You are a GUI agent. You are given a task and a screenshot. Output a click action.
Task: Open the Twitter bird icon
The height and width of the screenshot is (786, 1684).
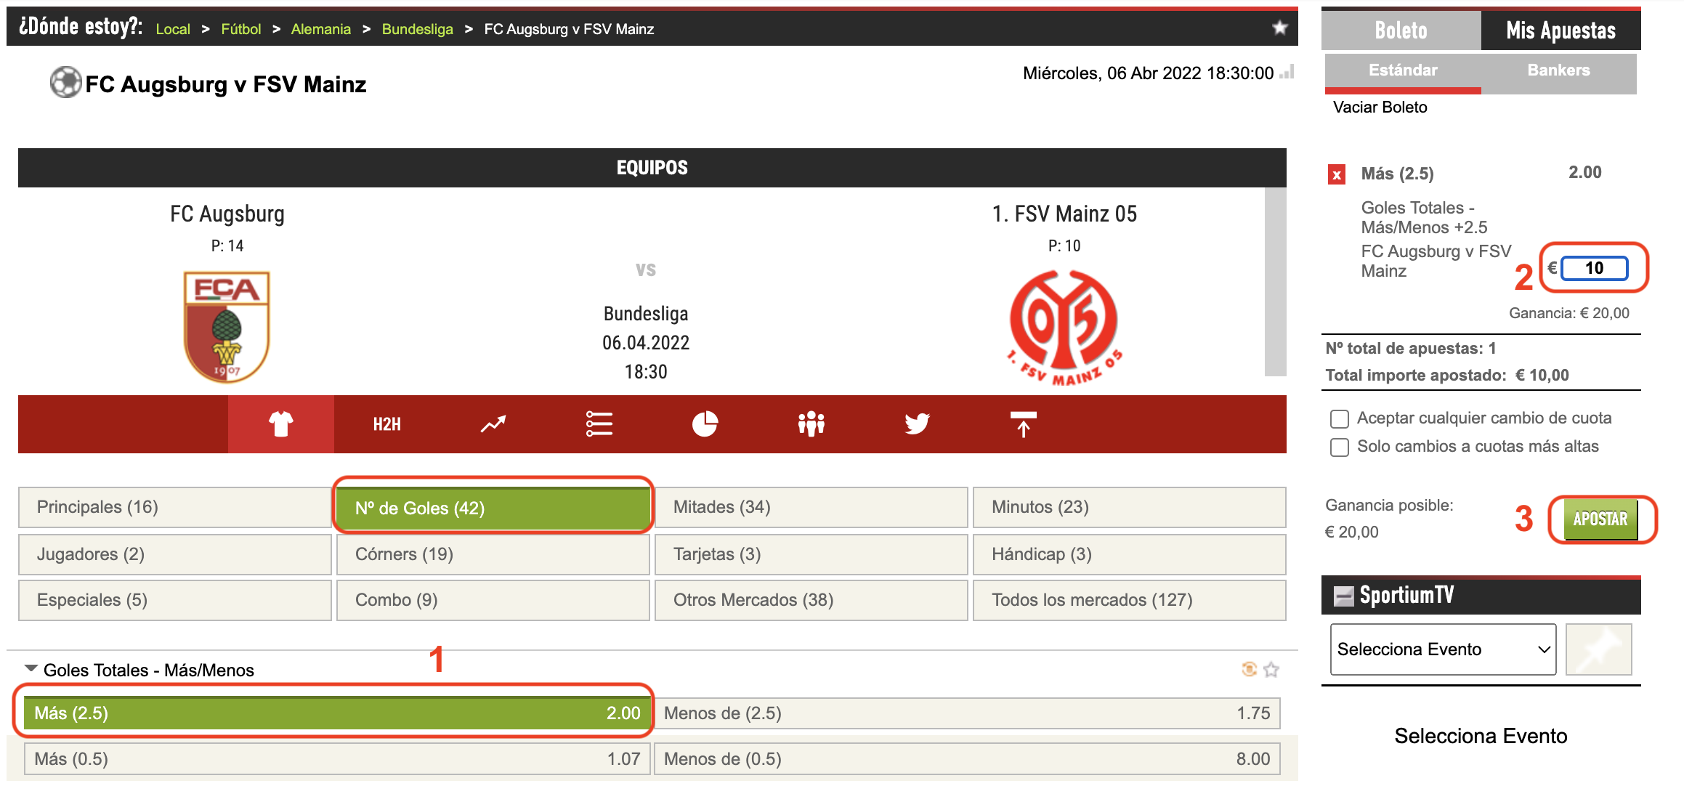coord(917,424)
